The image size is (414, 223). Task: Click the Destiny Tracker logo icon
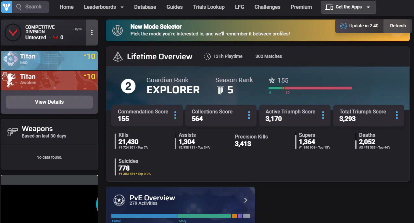pos(6,7)
